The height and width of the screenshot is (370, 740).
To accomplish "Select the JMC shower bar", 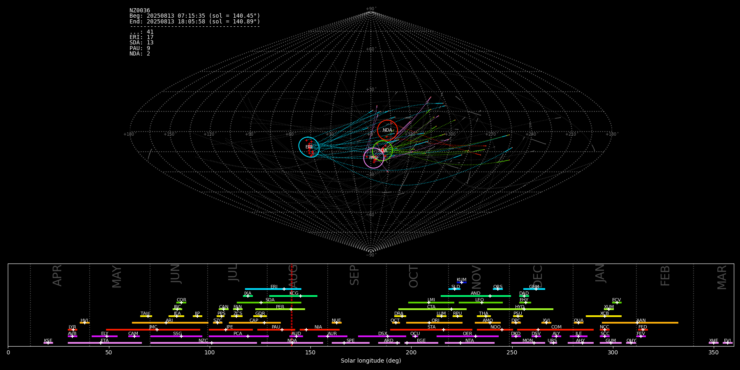I will [153, 330].
